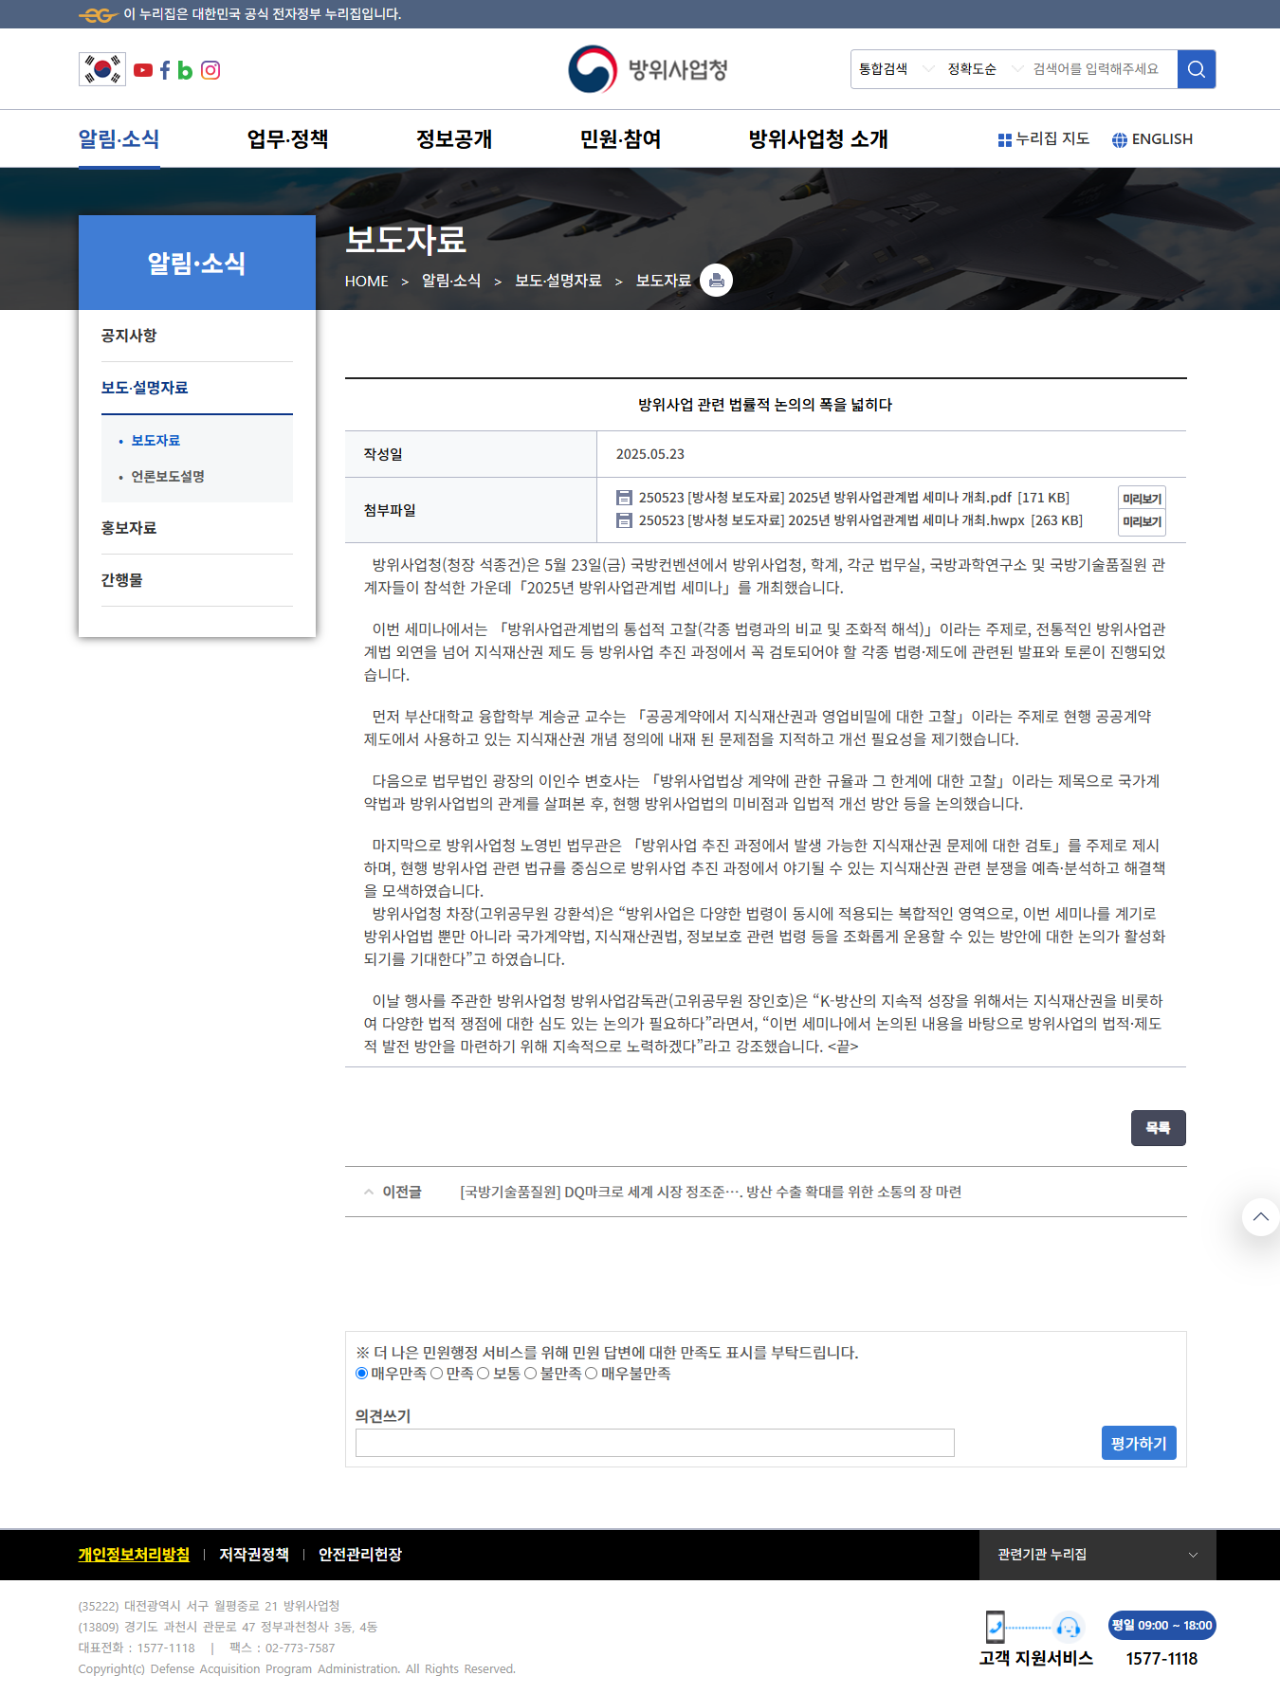Image resolution: width=1280 pixels, height=1694 pixels.
Task: Preview the hwpx attachment with 미리보기
Action: [x=1143, y=522]
